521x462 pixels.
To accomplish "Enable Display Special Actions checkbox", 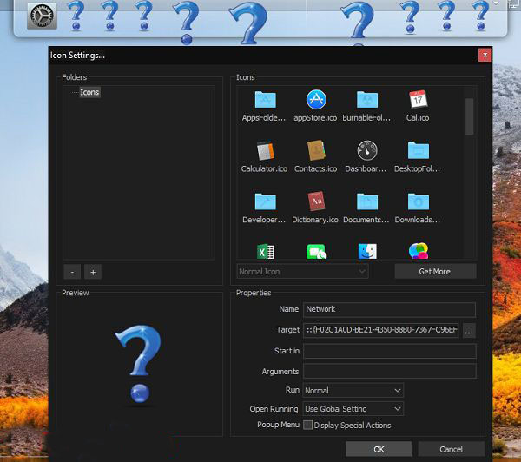I will (x=307, y=426).
